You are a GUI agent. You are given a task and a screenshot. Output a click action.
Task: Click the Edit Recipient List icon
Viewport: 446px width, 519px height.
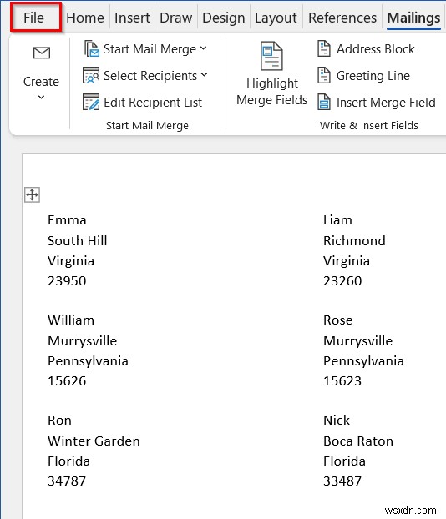[x=91, y=103]
